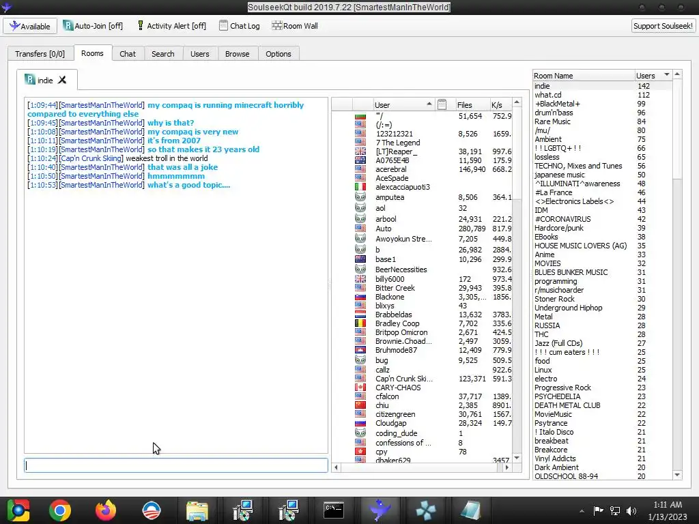Viewport: 699px width, 524px height.
Task: Click the Belgian flag beside Bradley Coop
Action: click(x=360, y=323)
